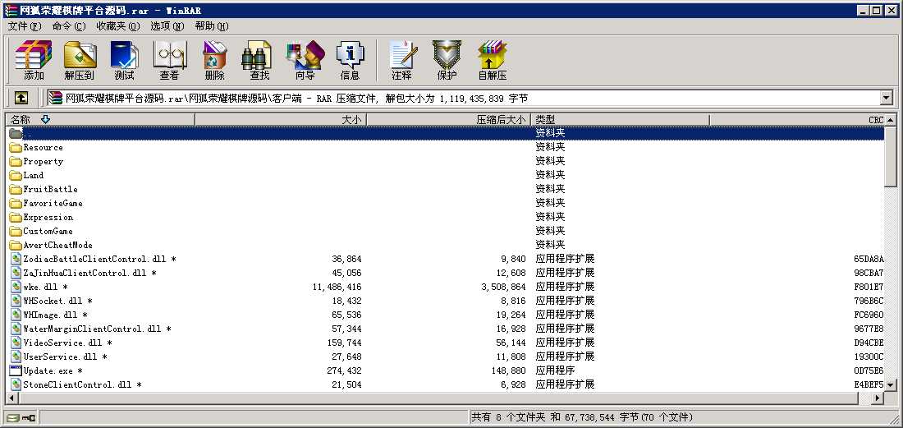The width and height of the screenshot is (903, 428).
Task: Click size value 11,486,416
Action: coord(337,287)
